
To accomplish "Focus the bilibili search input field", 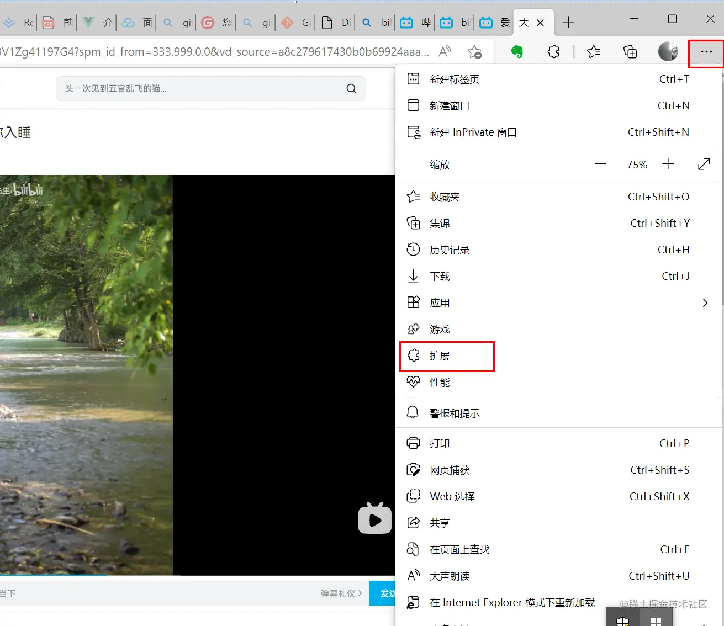I will coord(202,88).
